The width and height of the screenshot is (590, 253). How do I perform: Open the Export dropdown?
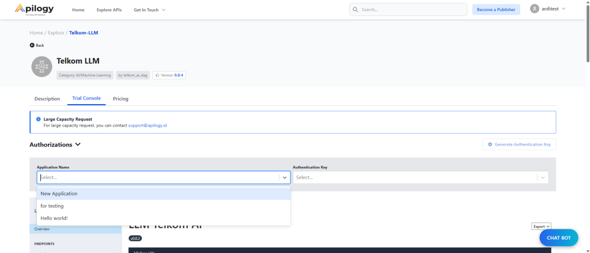tap(541, 227)
